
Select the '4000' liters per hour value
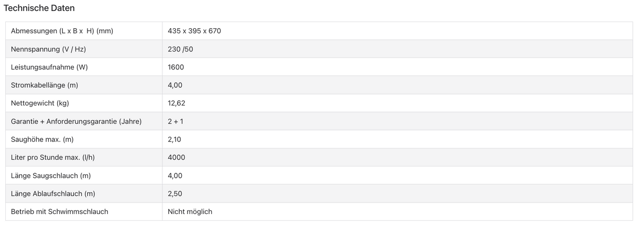177,158
